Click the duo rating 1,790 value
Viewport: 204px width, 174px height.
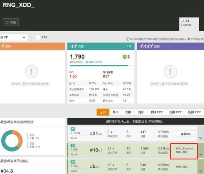click(x=77, y=57)
